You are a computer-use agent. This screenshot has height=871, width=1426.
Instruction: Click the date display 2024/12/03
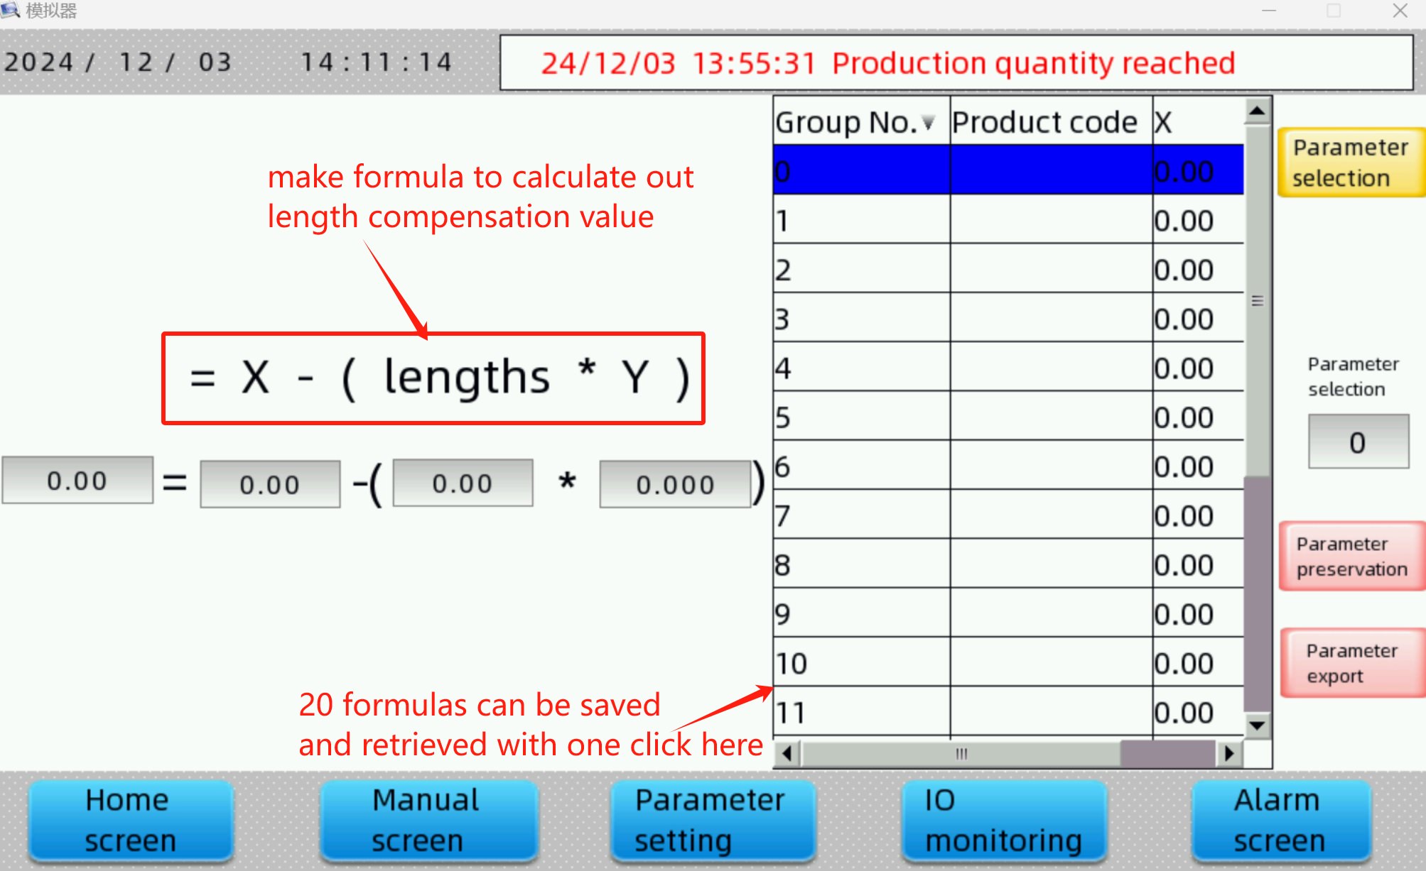click(119, 62)
